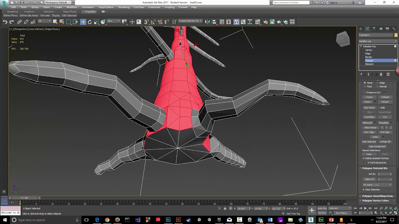
Task: Click the QuickSlice button
Action: coord(369,117)
